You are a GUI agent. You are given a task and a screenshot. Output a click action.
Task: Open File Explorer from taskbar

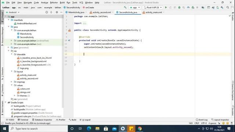97,129
